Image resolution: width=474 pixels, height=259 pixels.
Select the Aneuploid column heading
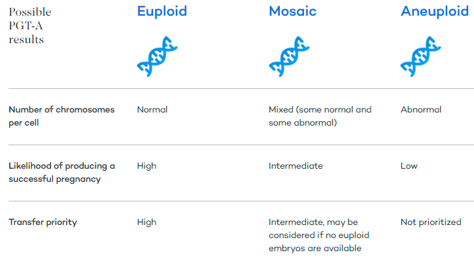point(435,12)
